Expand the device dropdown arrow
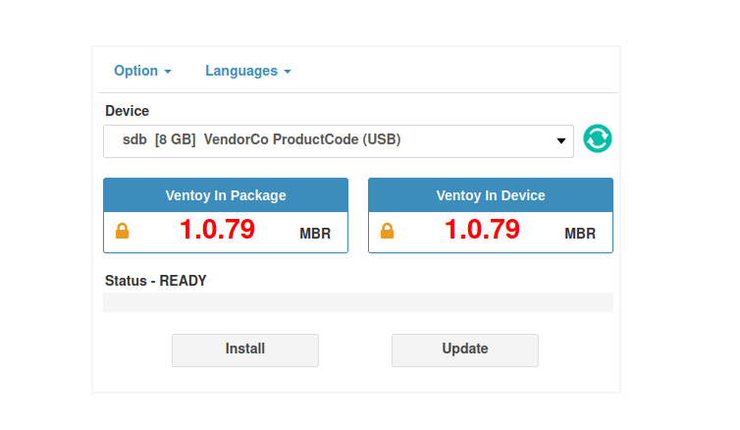This screenshot has width=740, height=430. 561,141
